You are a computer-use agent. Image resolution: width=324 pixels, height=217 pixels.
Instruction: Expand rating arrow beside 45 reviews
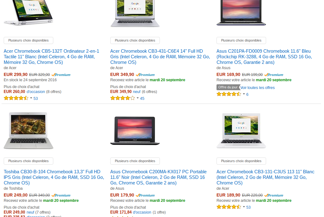coord(138,98)
